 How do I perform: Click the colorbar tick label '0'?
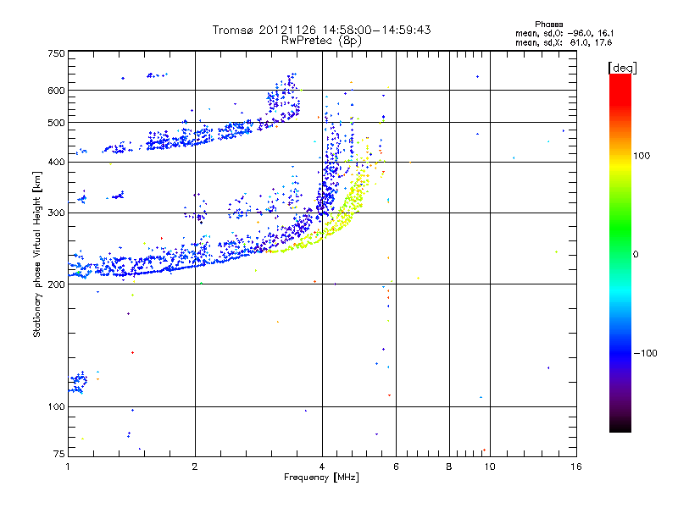coord(635,255)
